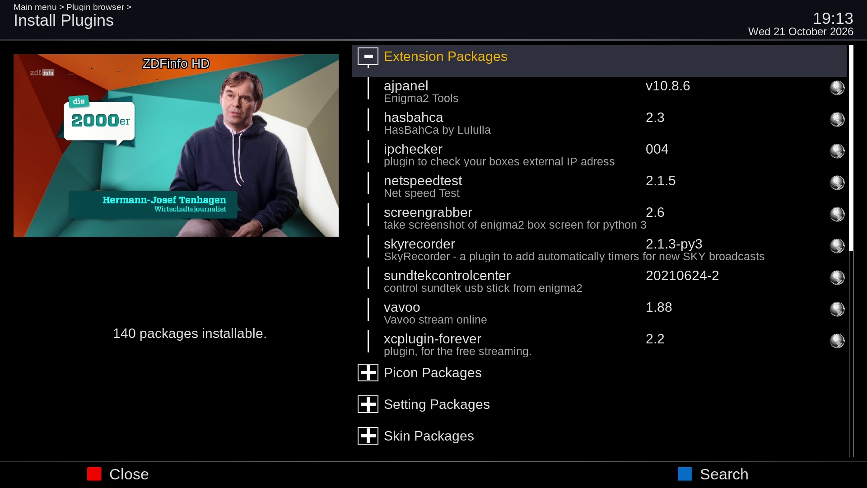This screenshot has width=867, height=488.
Task: Select the ipchecker plugin name
Action: tap(413, 149)
